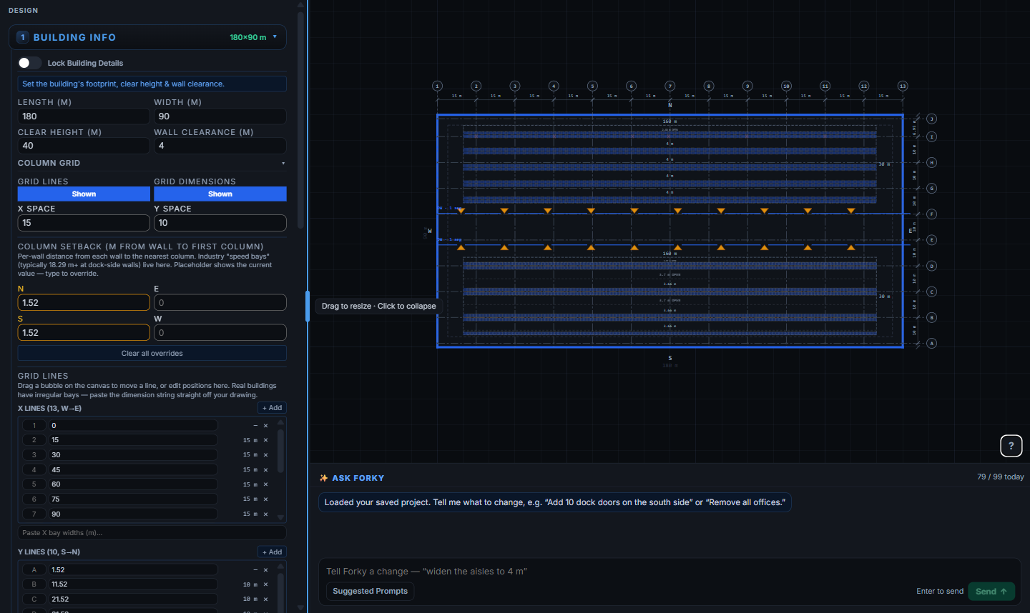Click the Length (M) input field
The image size is (1030, 613).
[x=84, y=116]
